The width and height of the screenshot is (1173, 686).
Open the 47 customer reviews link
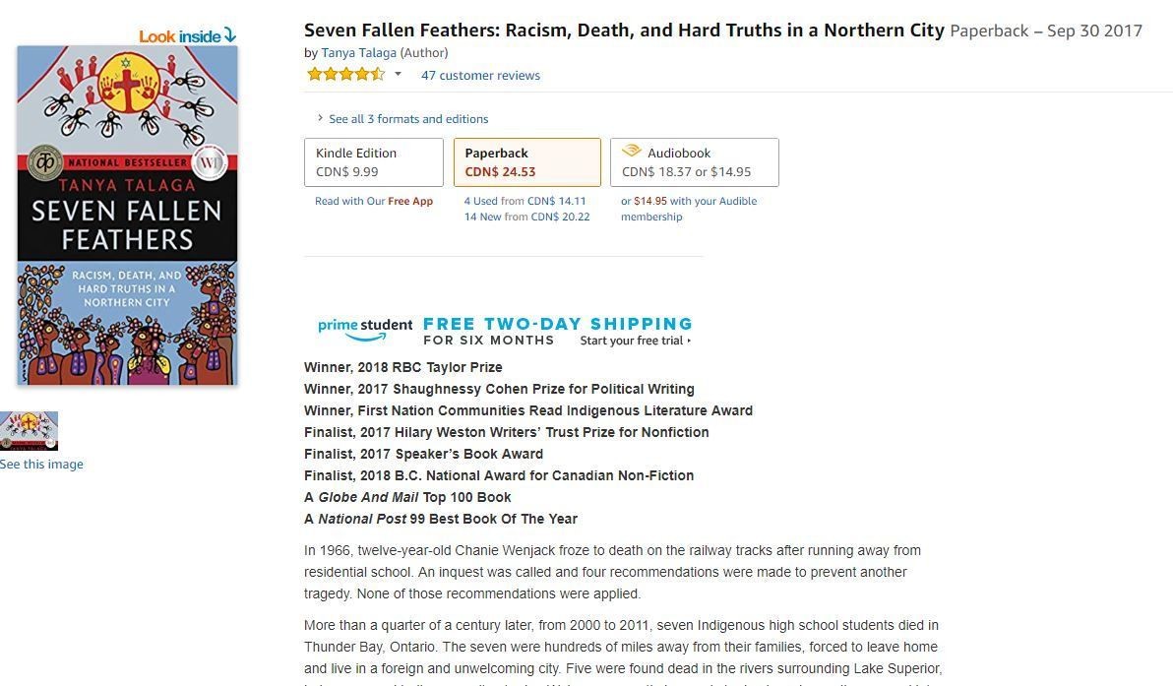click(480, 75)
